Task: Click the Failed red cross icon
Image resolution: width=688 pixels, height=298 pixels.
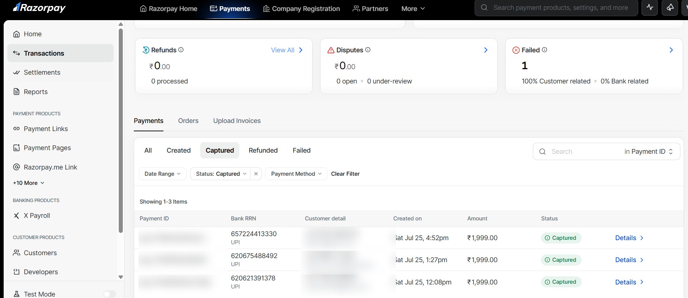Action: tap(516, 50)
